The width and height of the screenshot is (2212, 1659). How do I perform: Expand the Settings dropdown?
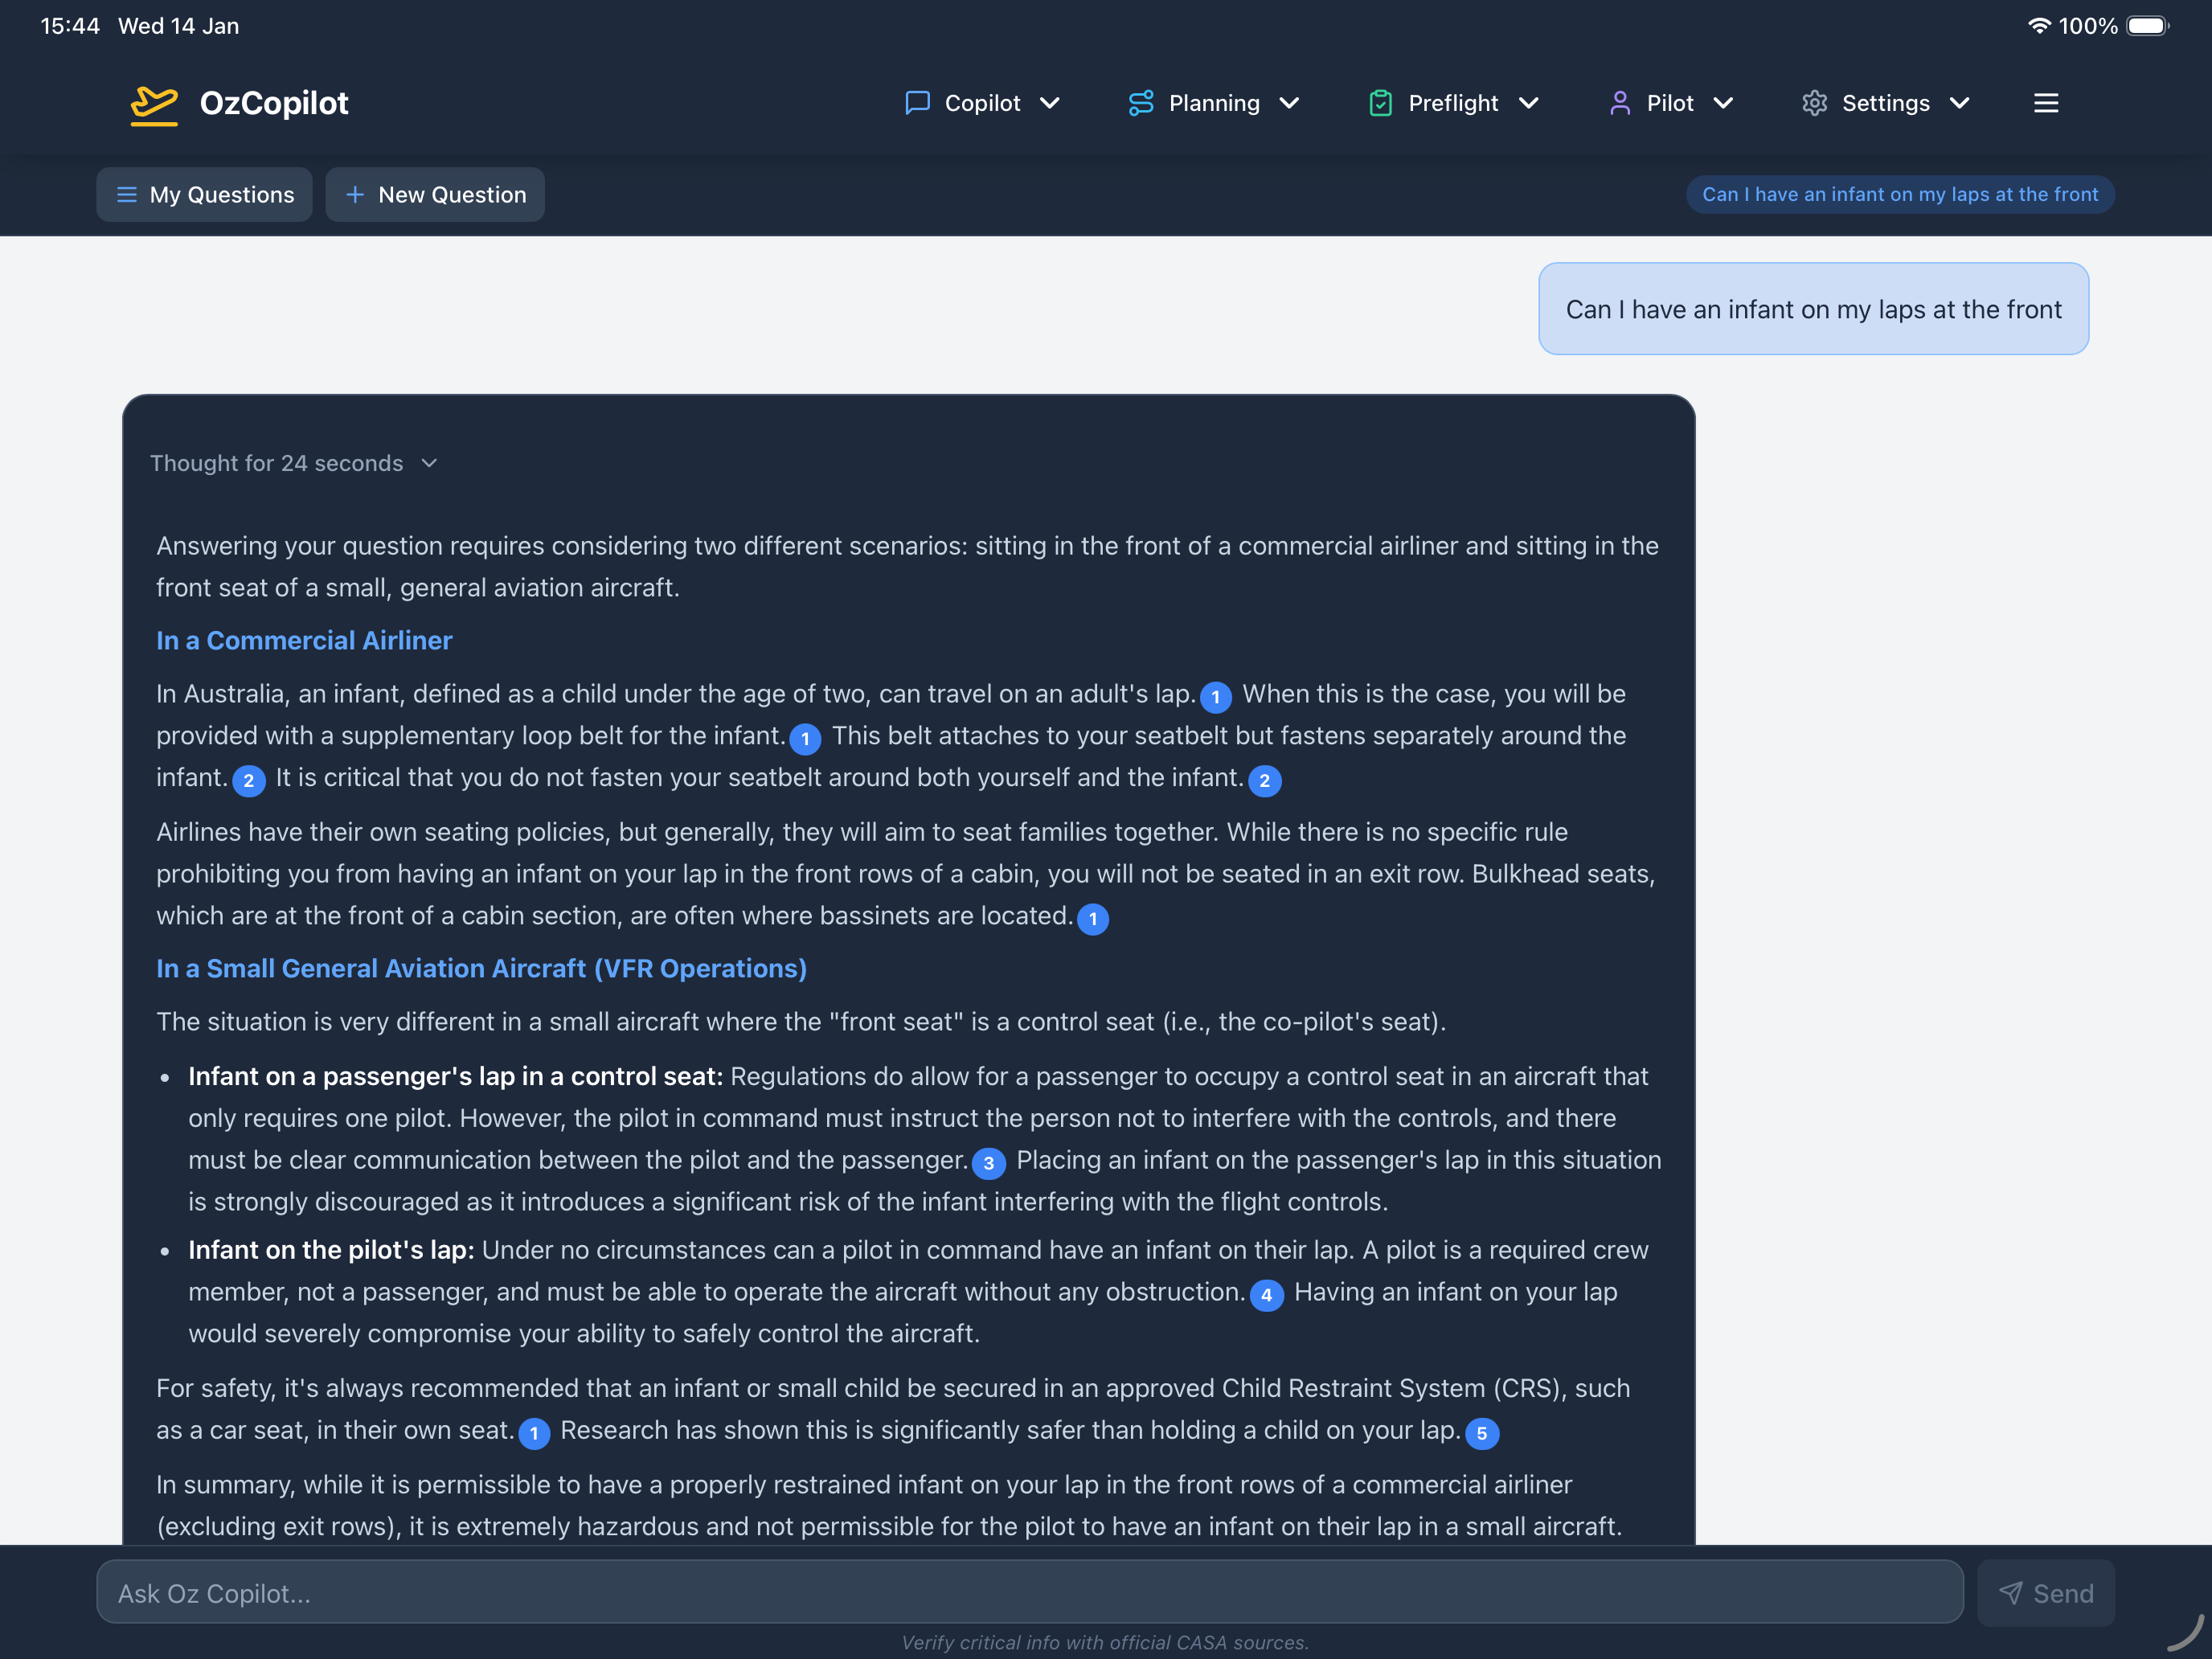(x=1959, y=103)
